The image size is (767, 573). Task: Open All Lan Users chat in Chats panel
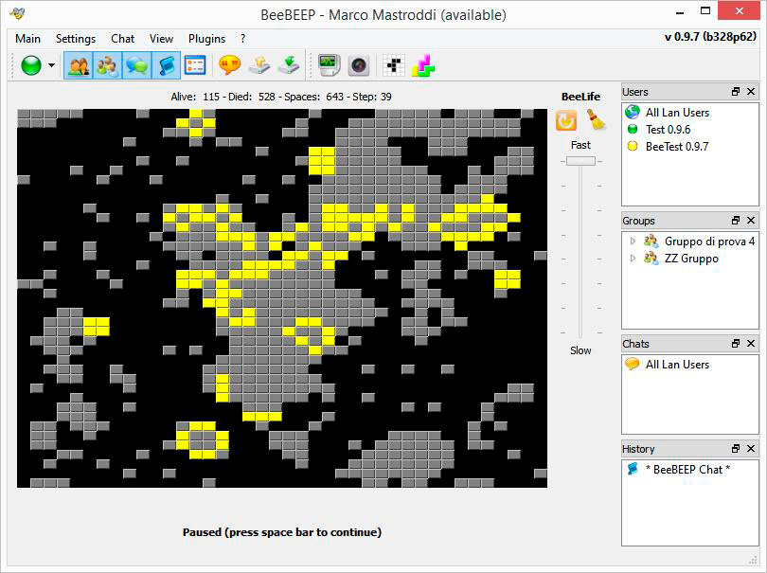click(689, 365)
